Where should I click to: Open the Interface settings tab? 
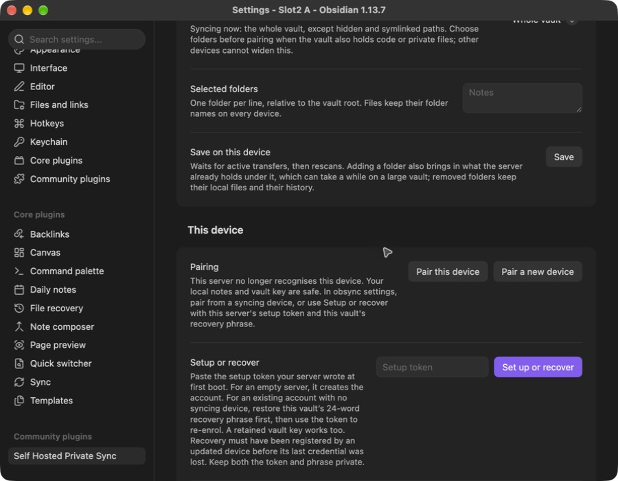click(x=77, y=68)
